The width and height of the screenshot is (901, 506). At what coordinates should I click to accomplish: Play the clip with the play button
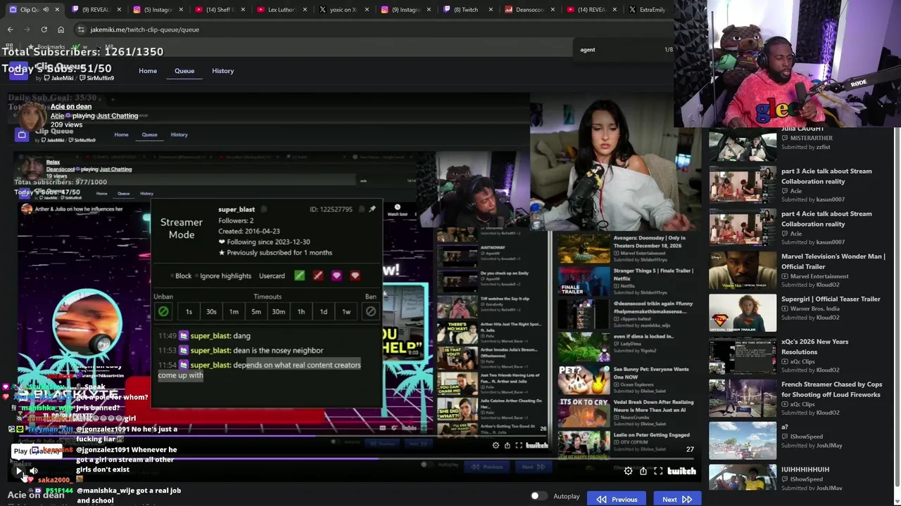point(19,471)
